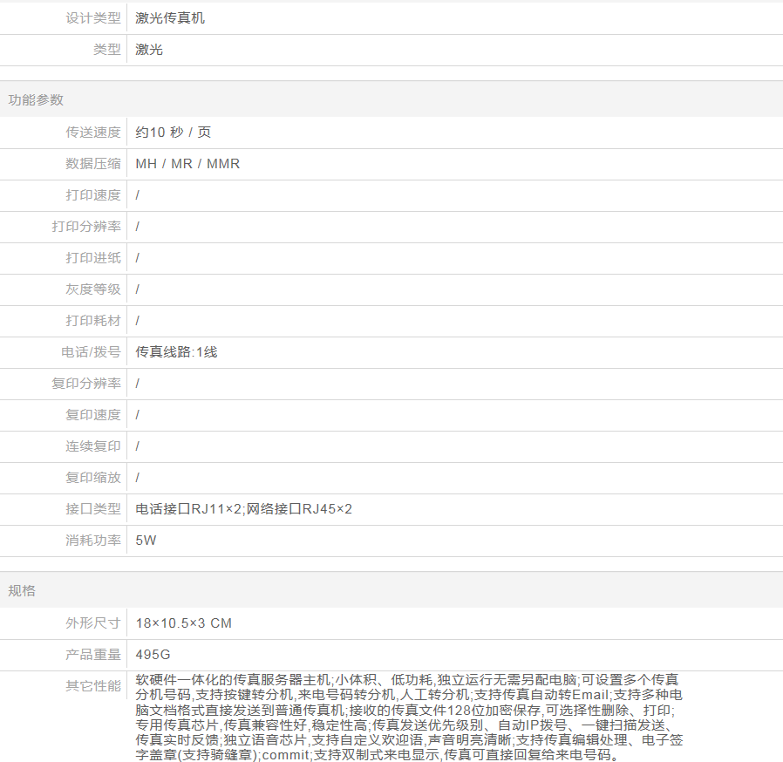Screen dimensions: 783x762
Task: Select the MH / MR / MMR compression value
Action: [187, 164]
